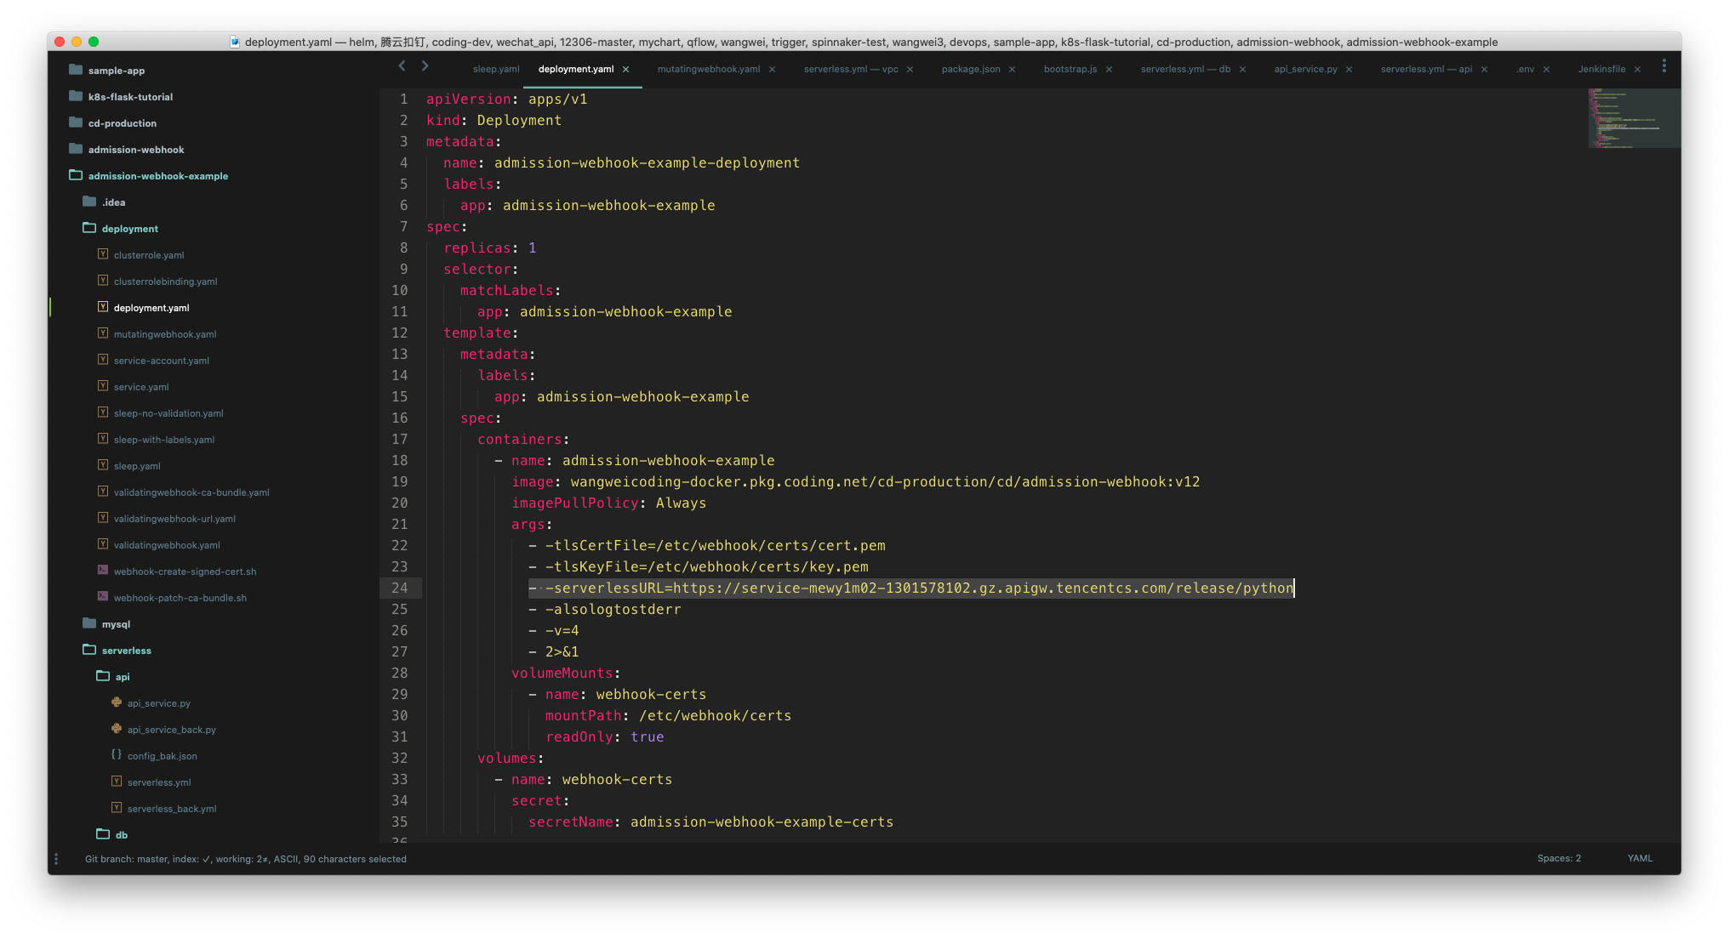
Task: Close the mutatingwebhook.yaml tab
Action: click(x=772, y=70)
